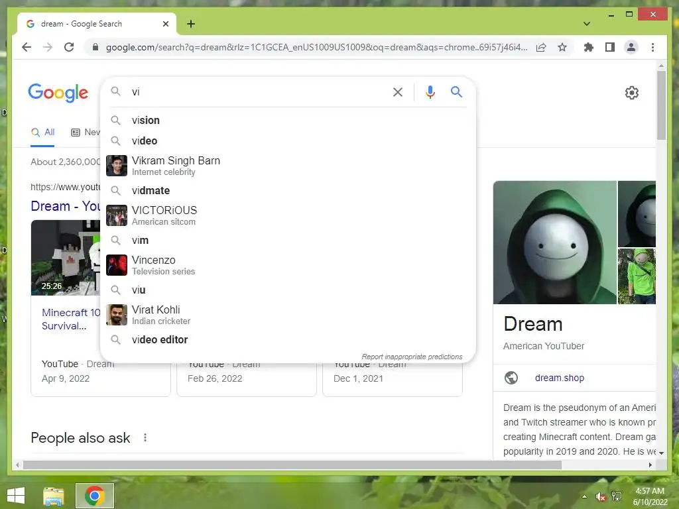This screenshot has width=679, height=509.
Task: Open a new tab with plus button
Action: coord(191,24)
